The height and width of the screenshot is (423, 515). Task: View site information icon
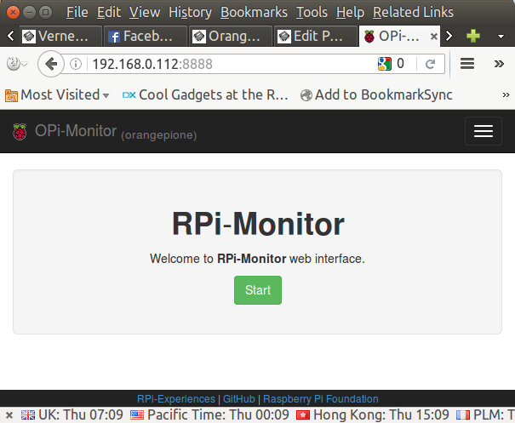click(76, 64)
